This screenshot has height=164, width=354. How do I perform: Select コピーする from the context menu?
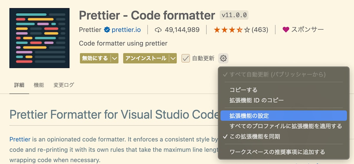click(283, 90)
